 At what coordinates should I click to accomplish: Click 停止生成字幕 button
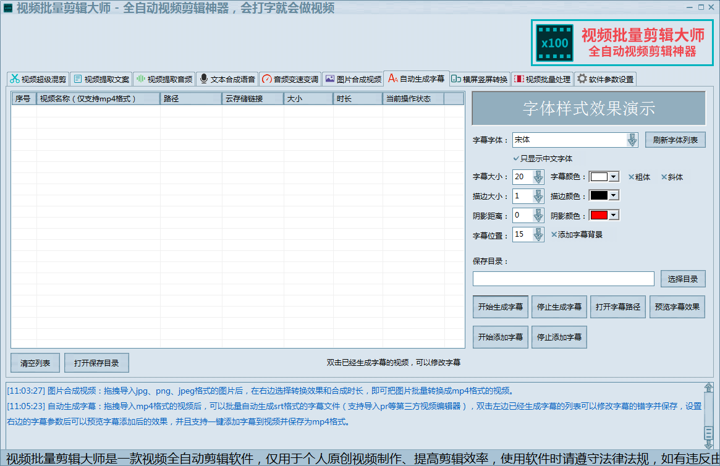(559, 307)
